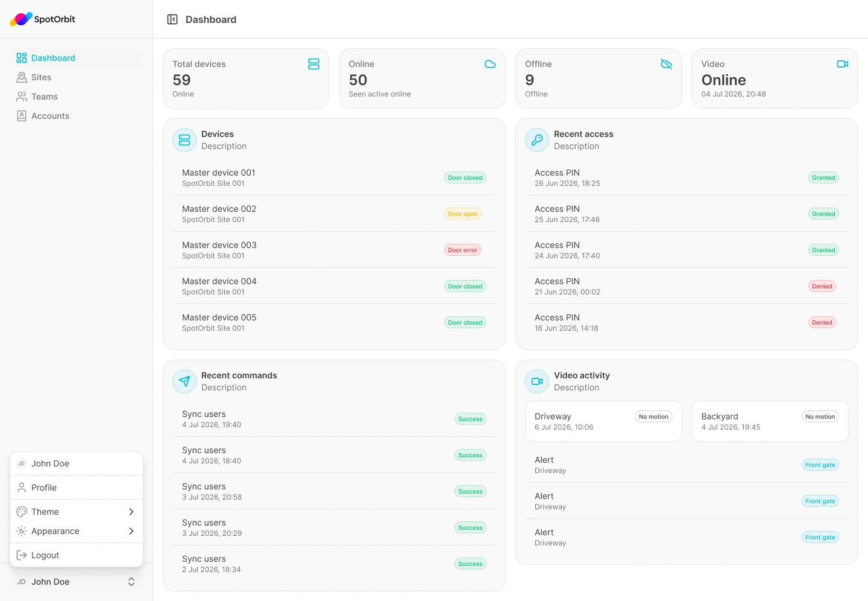
Task: Open the Backyard camera card
Action: 770,421
